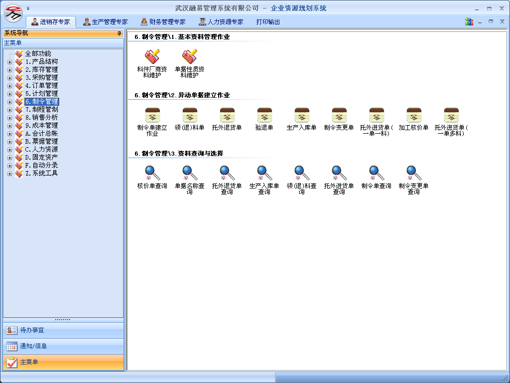Launch 制令单建立作业 icon
510x383 pixels.
pos(152,116)
